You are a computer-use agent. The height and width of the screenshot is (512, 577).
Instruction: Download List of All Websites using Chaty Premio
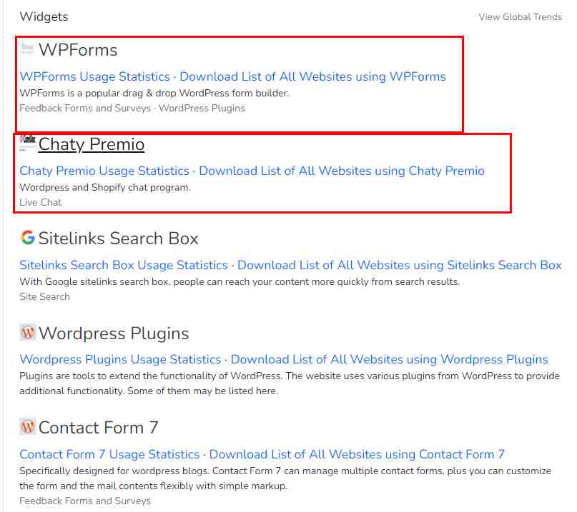pos(342,171)
